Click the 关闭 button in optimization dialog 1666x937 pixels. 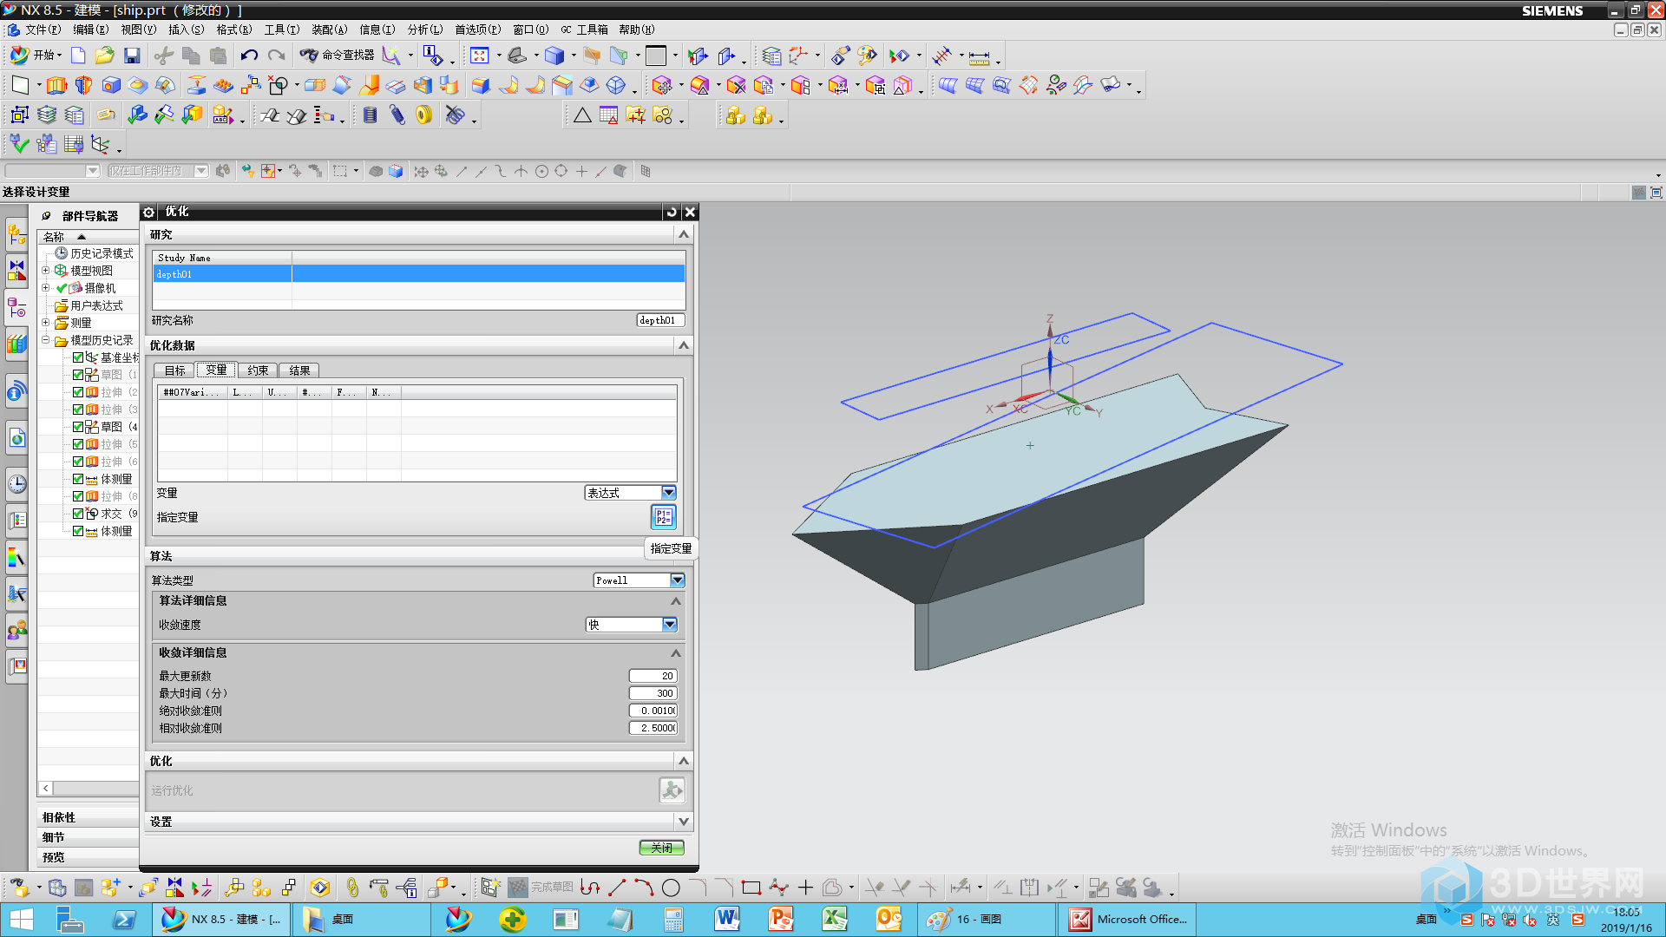coord(661,848)
